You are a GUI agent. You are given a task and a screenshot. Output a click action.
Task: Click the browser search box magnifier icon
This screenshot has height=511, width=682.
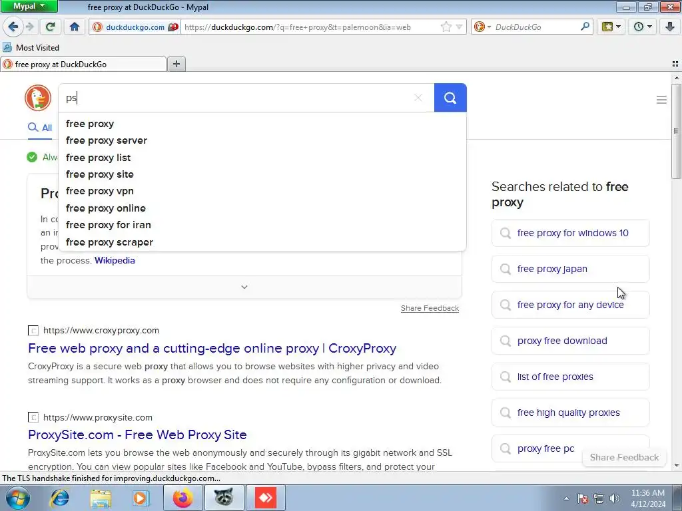click(585, 27)
